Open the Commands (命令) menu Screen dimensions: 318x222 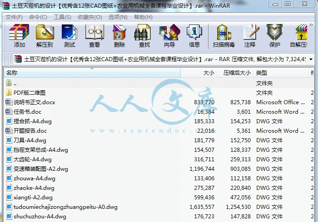tap(38, 17)
